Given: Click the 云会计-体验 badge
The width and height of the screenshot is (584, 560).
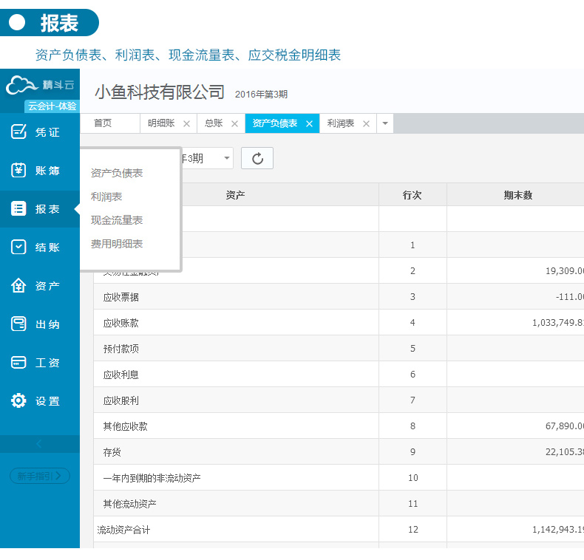Looking at the screenshot, I should pos(52,106).
